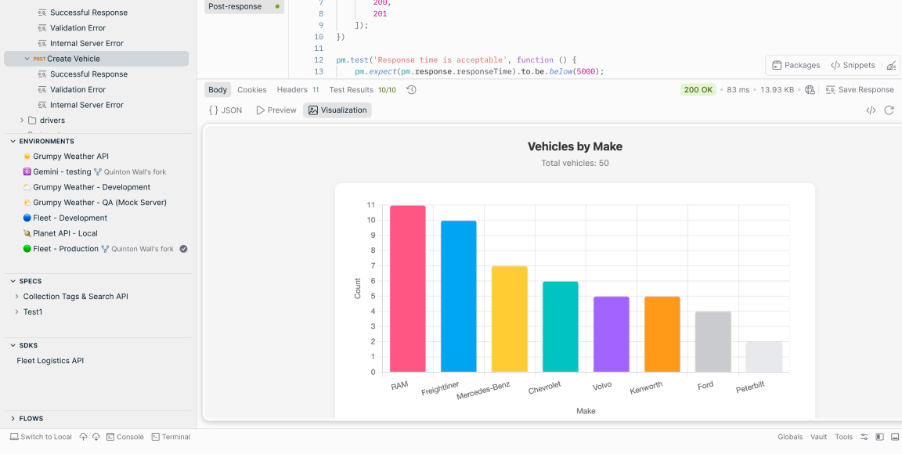The image size is (902, 454).
Task: Click the blue Freightliner bar in the chart
Action: coord(459,297)
